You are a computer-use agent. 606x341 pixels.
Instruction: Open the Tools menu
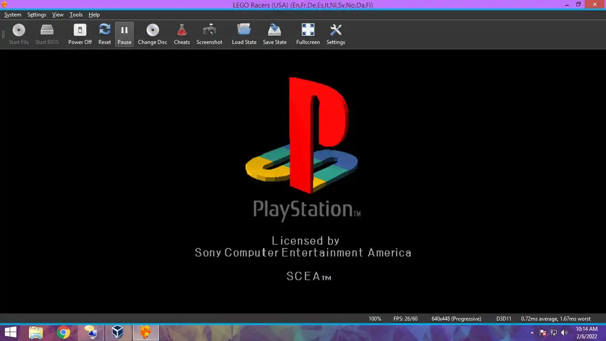(x=76, y=15)
